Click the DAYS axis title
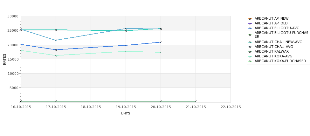310x136 pixels. pyautogui.click(x=126, y=113)
